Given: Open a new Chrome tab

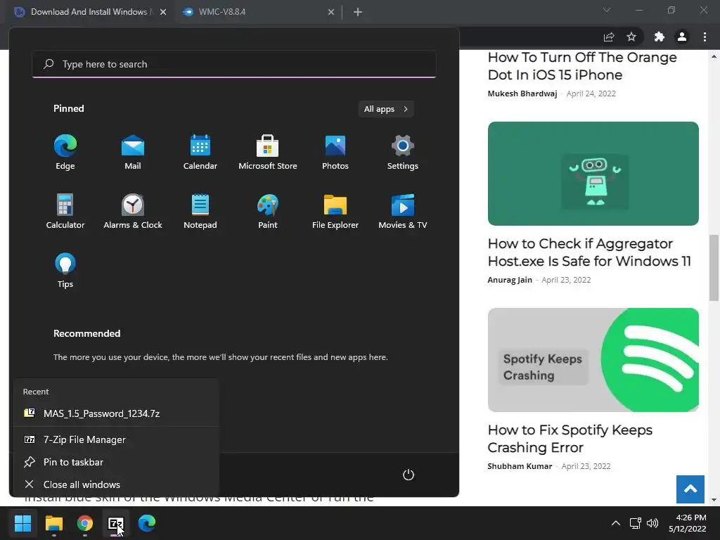Looking at the screenshot, I should (x=358, y=12).
